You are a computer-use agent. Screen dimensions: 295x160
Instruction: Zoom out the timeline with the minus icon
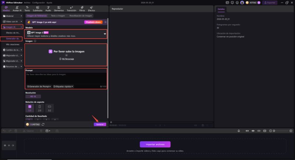(x=271, y=131)
